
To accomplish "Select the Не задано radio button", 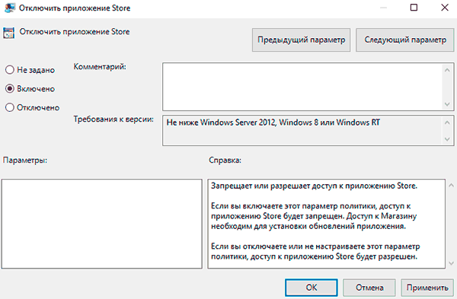I will click(10, 70).
